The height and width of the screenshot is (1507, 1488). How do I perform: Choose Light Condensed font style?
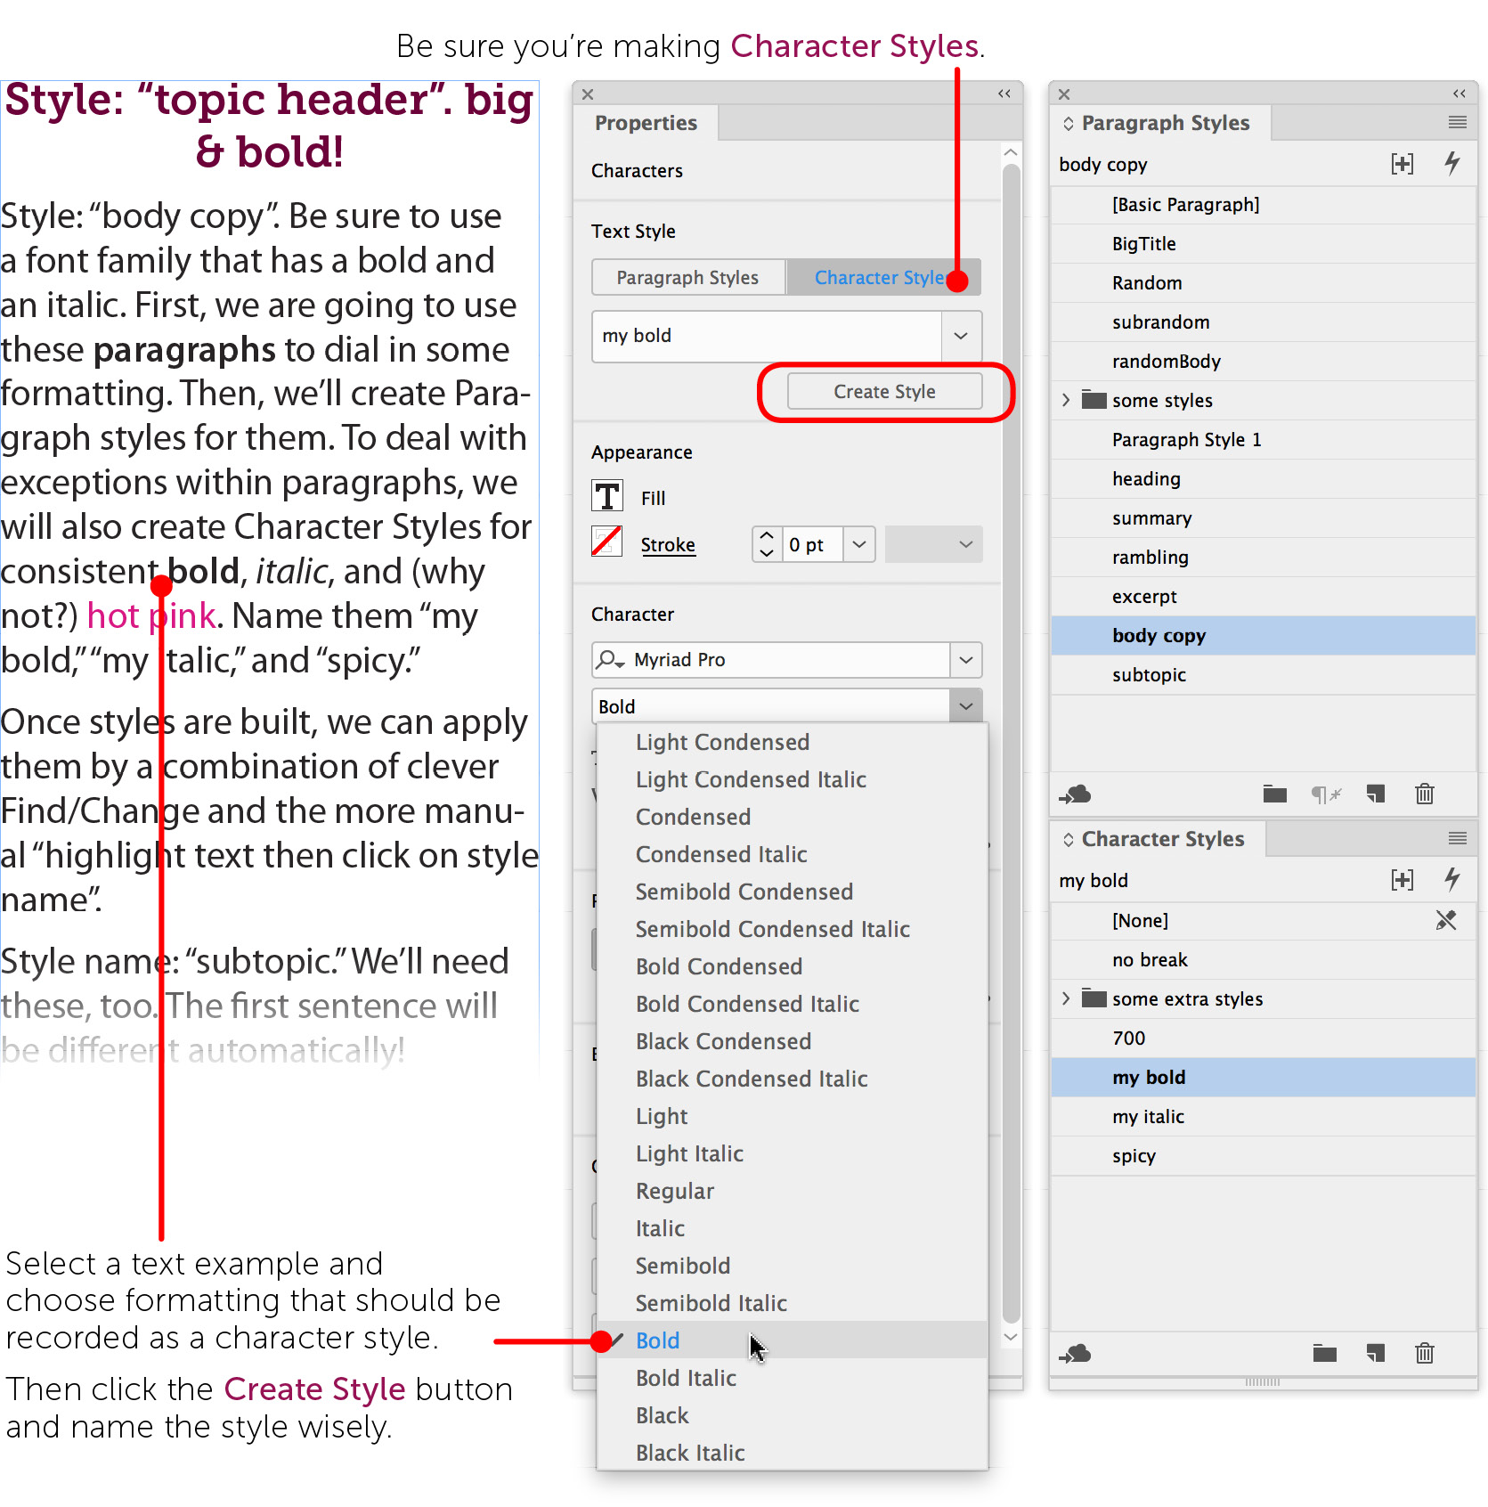792,742
